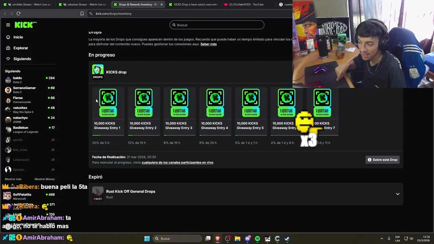Close the Drops & Rewards Inventory tab
The width and height of the screenshot is (434, 244).
click(x=161, y=4)
